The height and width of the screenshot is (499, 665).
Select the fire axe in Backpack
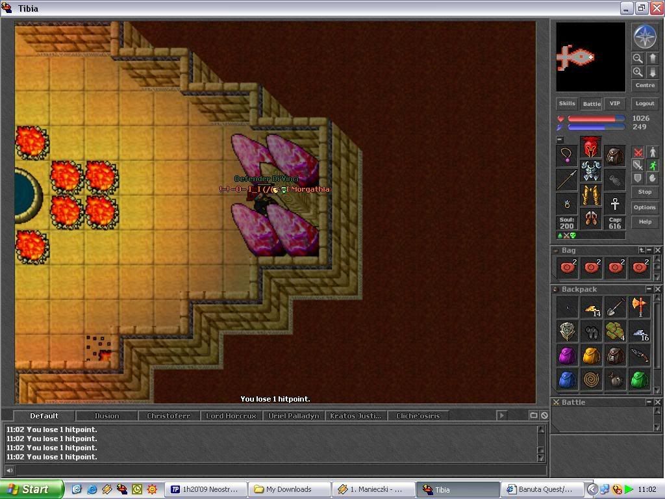(x=640, y=307)
